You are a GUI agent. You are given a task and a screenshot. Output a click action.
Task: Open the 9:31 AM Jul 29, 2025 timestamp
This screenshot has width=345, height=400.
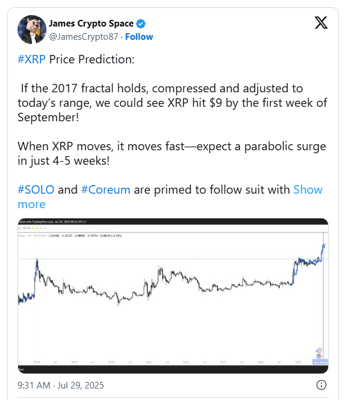(x=61, y=385)
